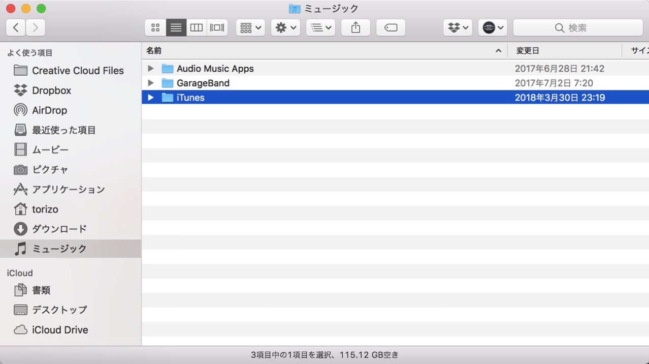Click the ミュージック window title folder icon
649x364 pixels.
point(295,9)
